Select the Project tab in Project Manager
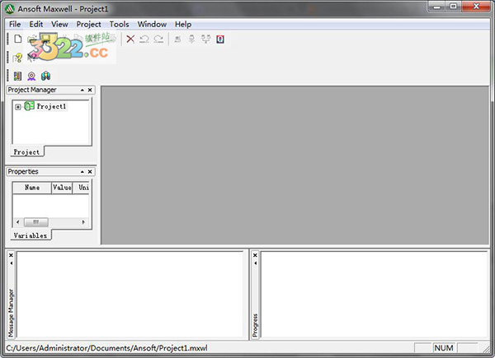The height and width of the screenshot is (358, 495). pyautogui.click(x=27, y=151)
